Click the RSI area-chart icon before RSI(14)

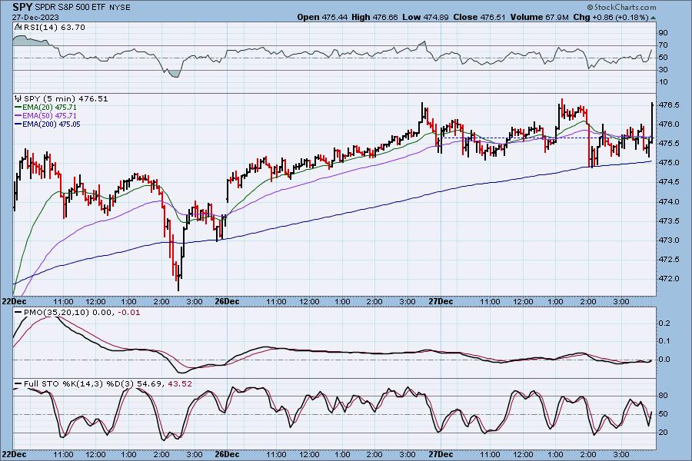pyautogui.click(x=18, y=27)
